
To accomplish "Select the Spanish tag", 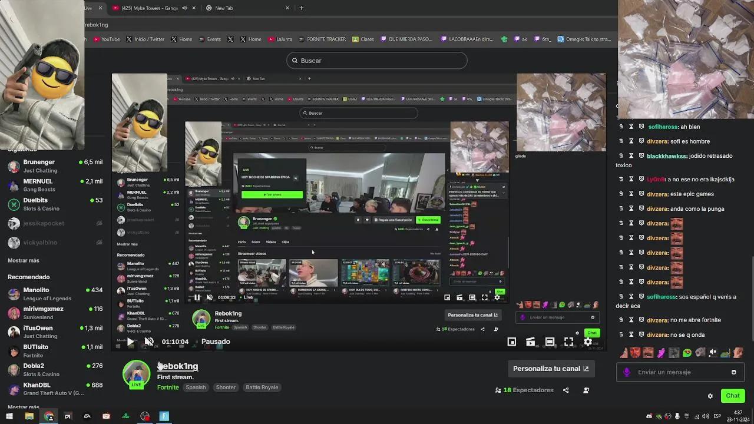I will point(196,387).
